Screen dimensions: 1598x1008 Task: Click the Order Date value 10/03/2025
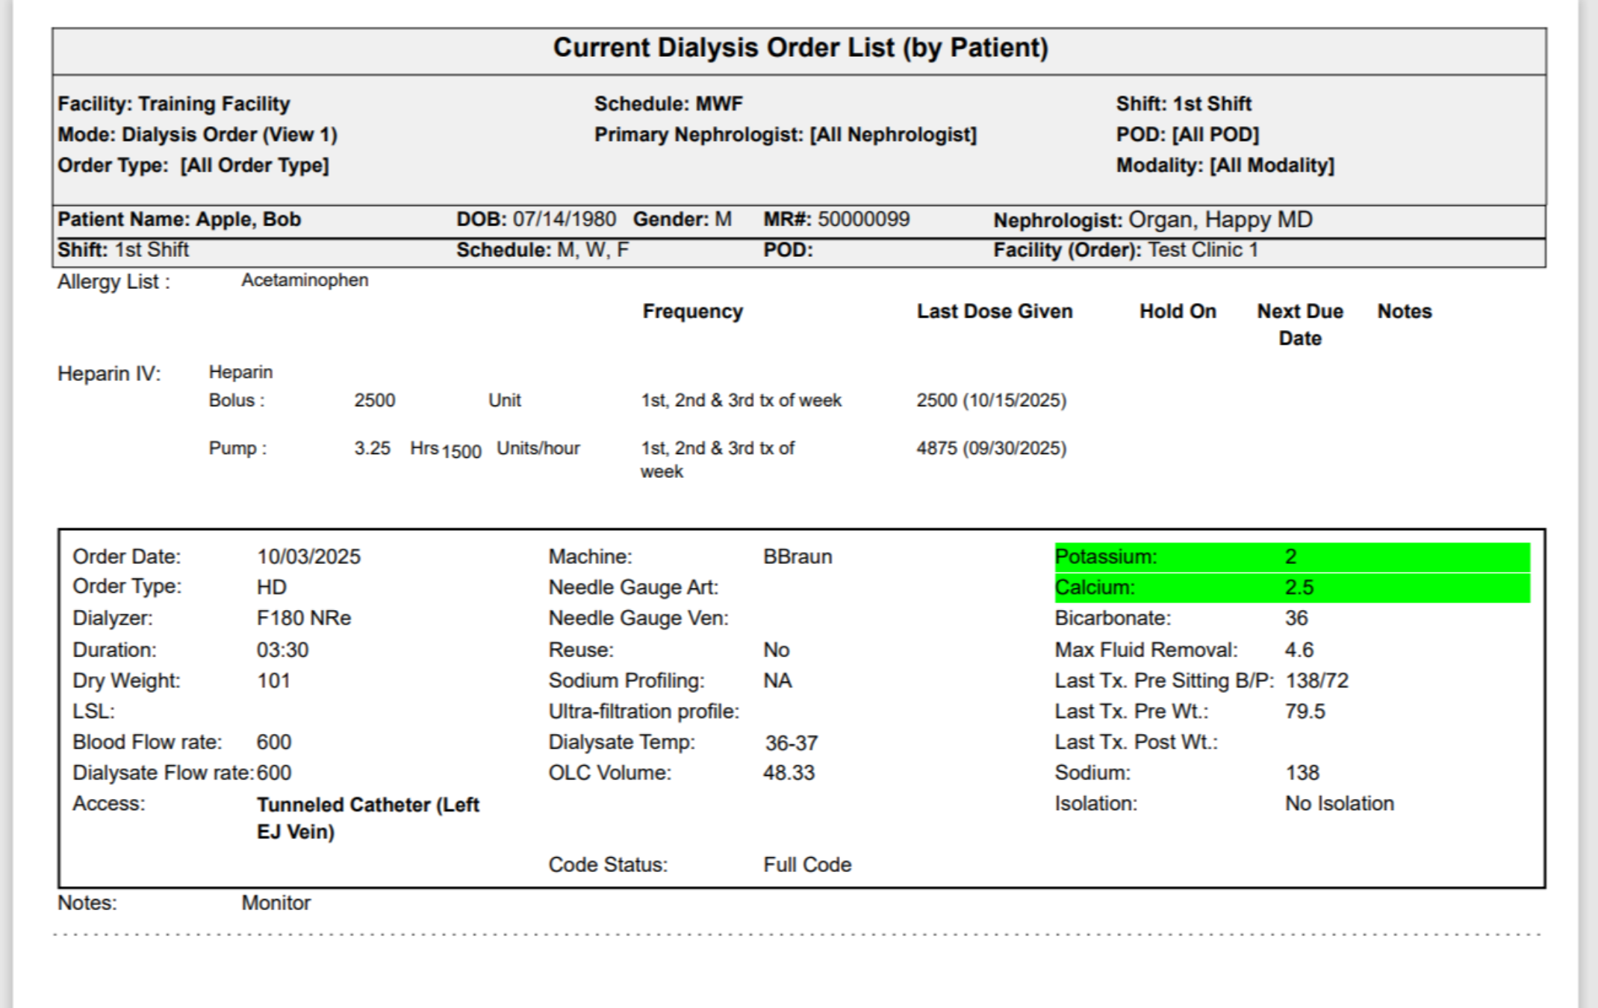coord(308,557)
